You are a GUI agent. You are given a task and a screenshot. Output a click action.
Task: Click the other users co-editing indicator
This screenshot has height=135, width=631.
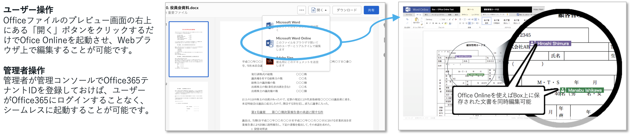tap(527, 15)
